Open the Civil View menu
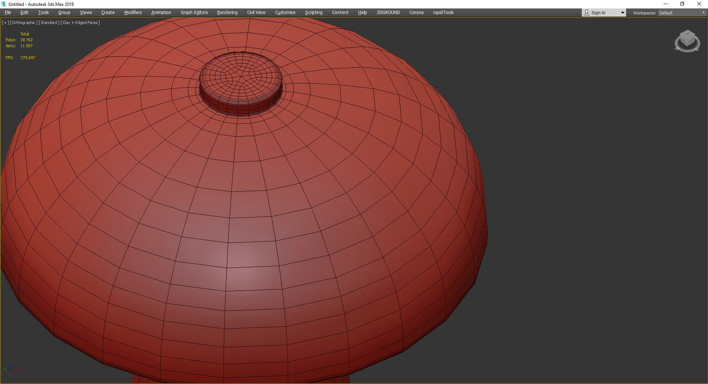Viewport: 708px width, 384px height. click(x=256, y=13)
